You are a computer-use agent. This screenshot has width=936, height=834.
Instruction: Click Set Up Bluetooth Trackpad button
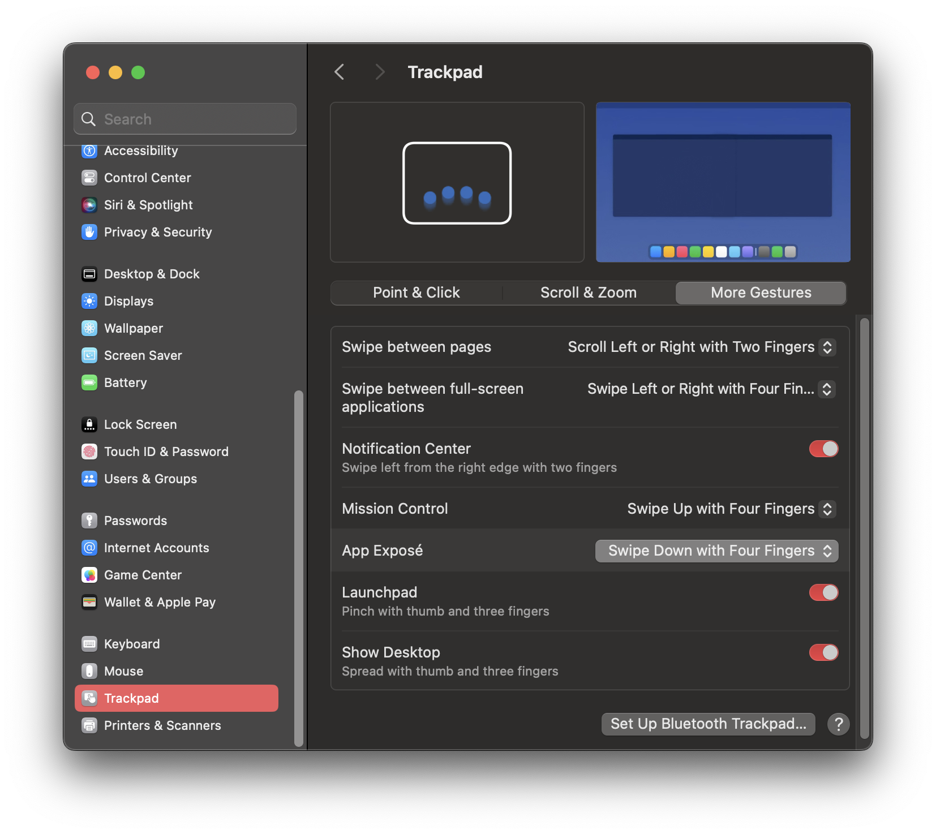coord(708,724)
